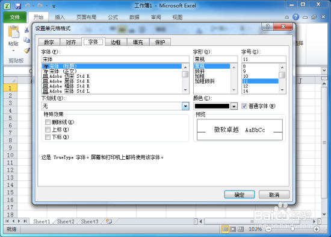
Task: Click the Insert Worksheet tab icon
Action: (x=109, y=221)
